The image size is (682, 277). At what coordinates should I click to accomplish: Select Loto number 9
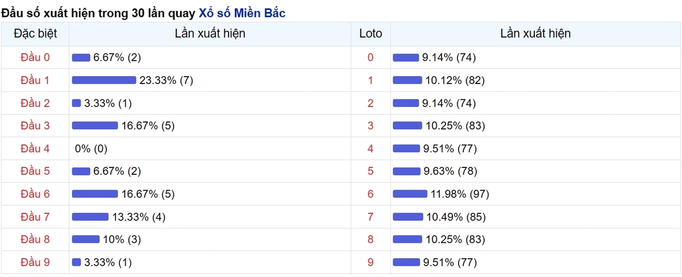pos(371,262)
